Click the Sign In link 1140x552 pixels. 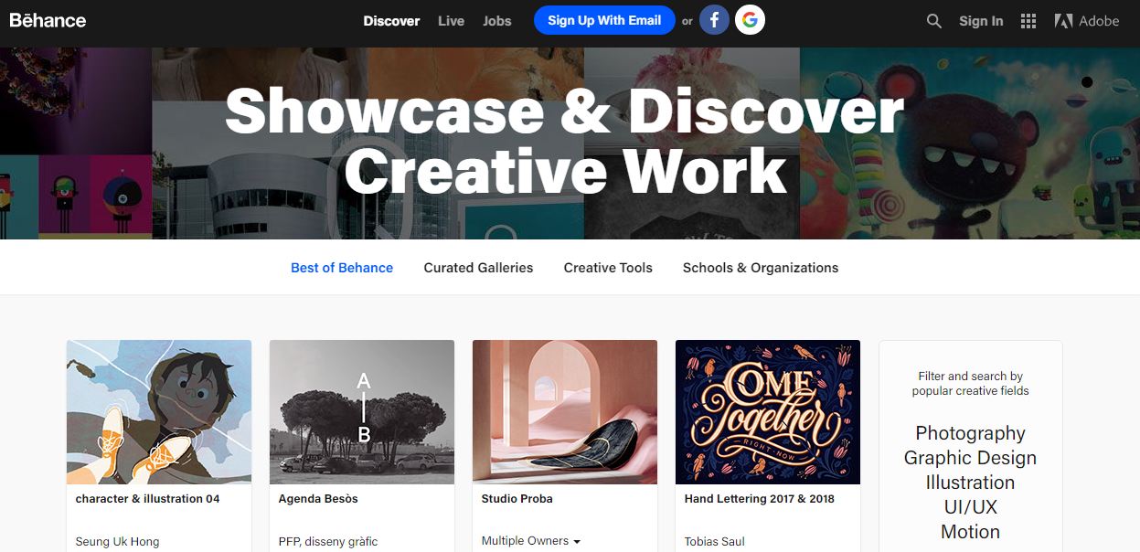[980, 20]
